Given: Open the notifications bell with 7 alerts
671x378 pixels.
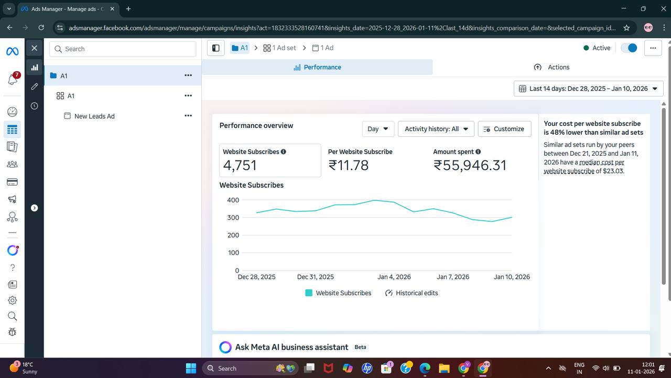Looking at the screenshot, I should click(x=13, y=79).
